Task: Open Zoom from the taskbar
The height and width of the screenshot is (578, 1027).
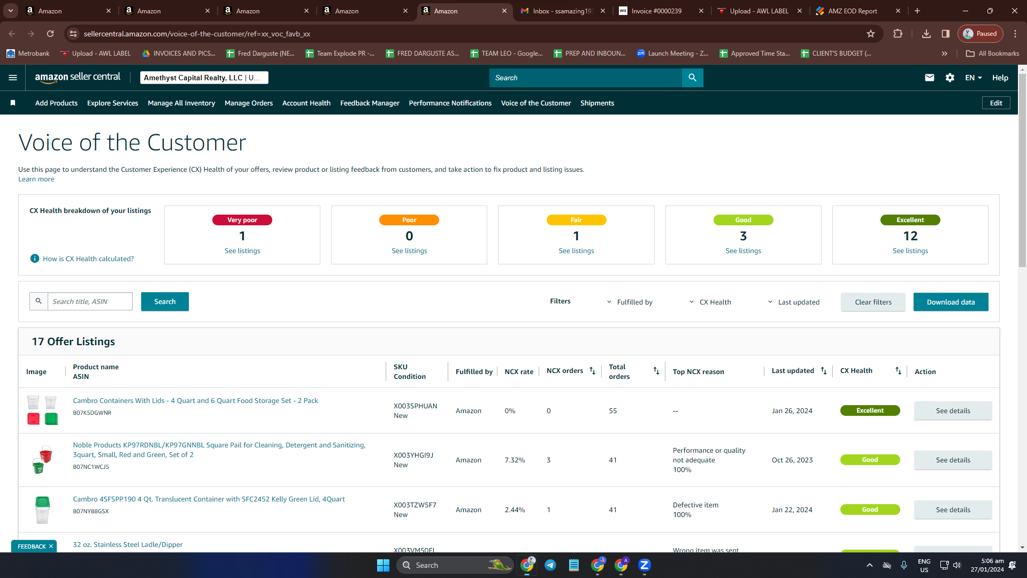Action: pos(645,565)
